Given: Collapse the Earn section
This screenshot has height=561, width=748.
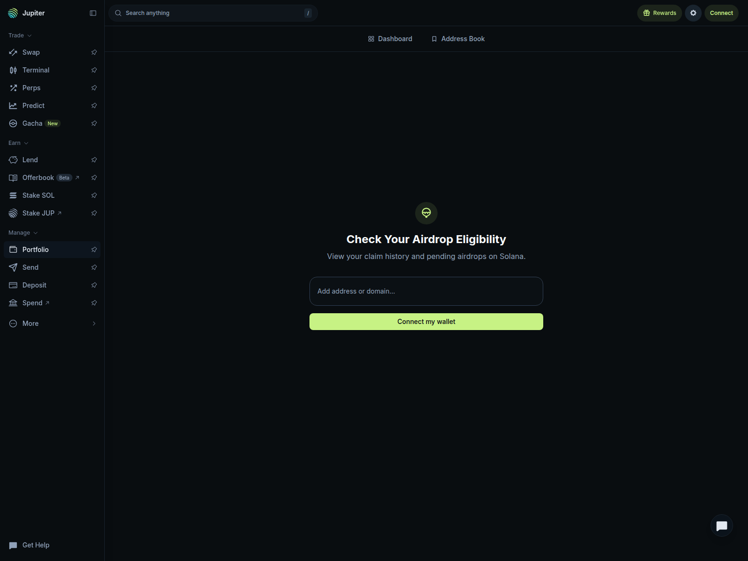Looking at the screenshot, I should [19, 143].
